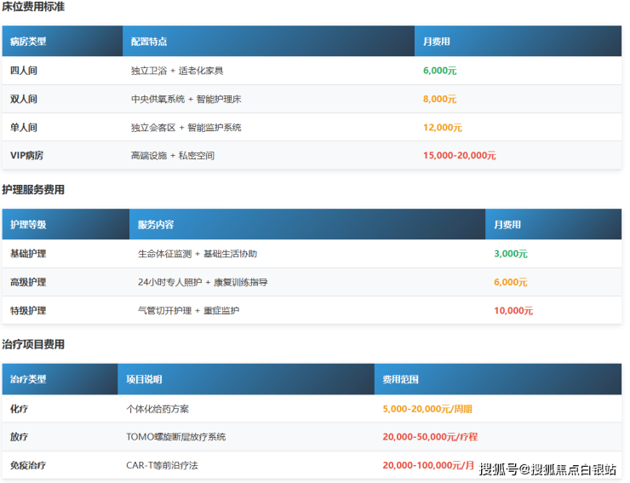Select the 15,000-20,000元 price text
This screenshot has height=483, width=630.
point(459,156)
